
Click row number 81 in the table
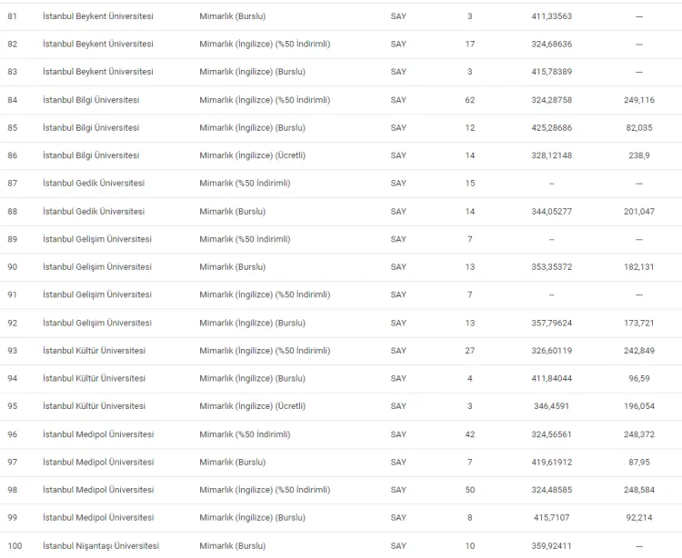pos(12,16)
